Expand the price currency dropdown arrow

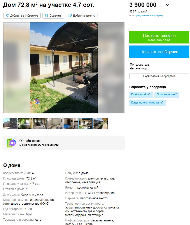click(167, 5)
